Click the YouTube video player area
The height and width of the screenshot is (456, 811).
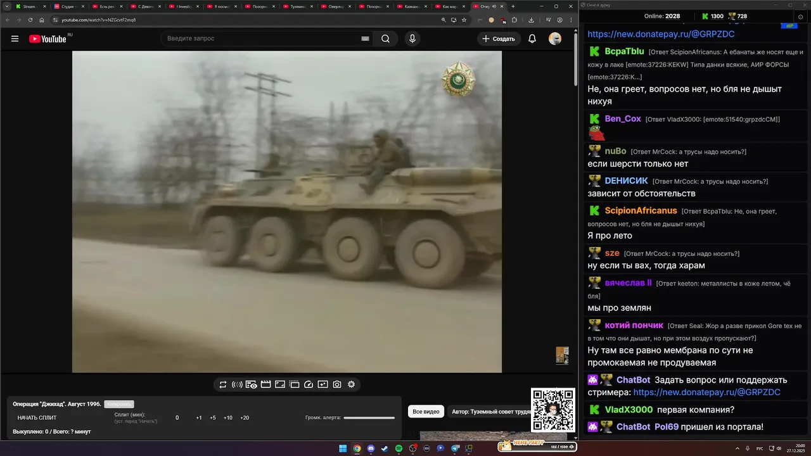287,212
